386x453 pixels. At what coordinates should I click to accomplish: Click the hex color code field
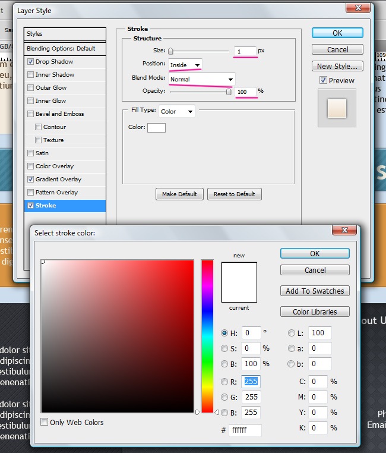[245, 430]
